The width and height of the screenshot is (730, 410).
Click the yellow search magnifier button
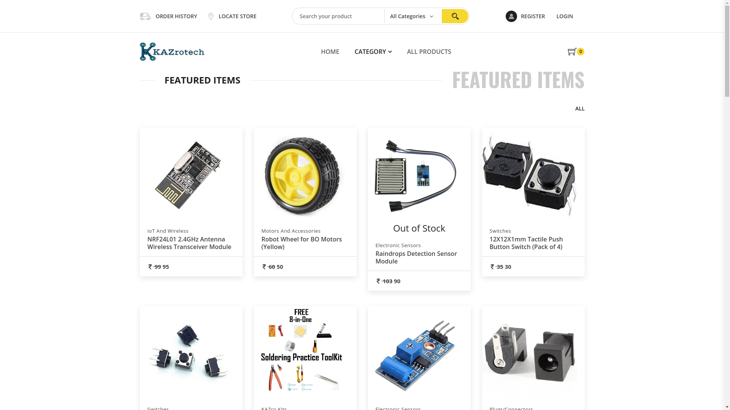pos(455,16)
